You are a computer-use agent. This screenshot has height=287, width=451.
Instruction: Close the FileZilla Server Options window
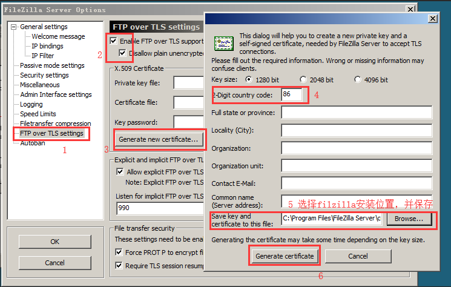pos(410,10)
